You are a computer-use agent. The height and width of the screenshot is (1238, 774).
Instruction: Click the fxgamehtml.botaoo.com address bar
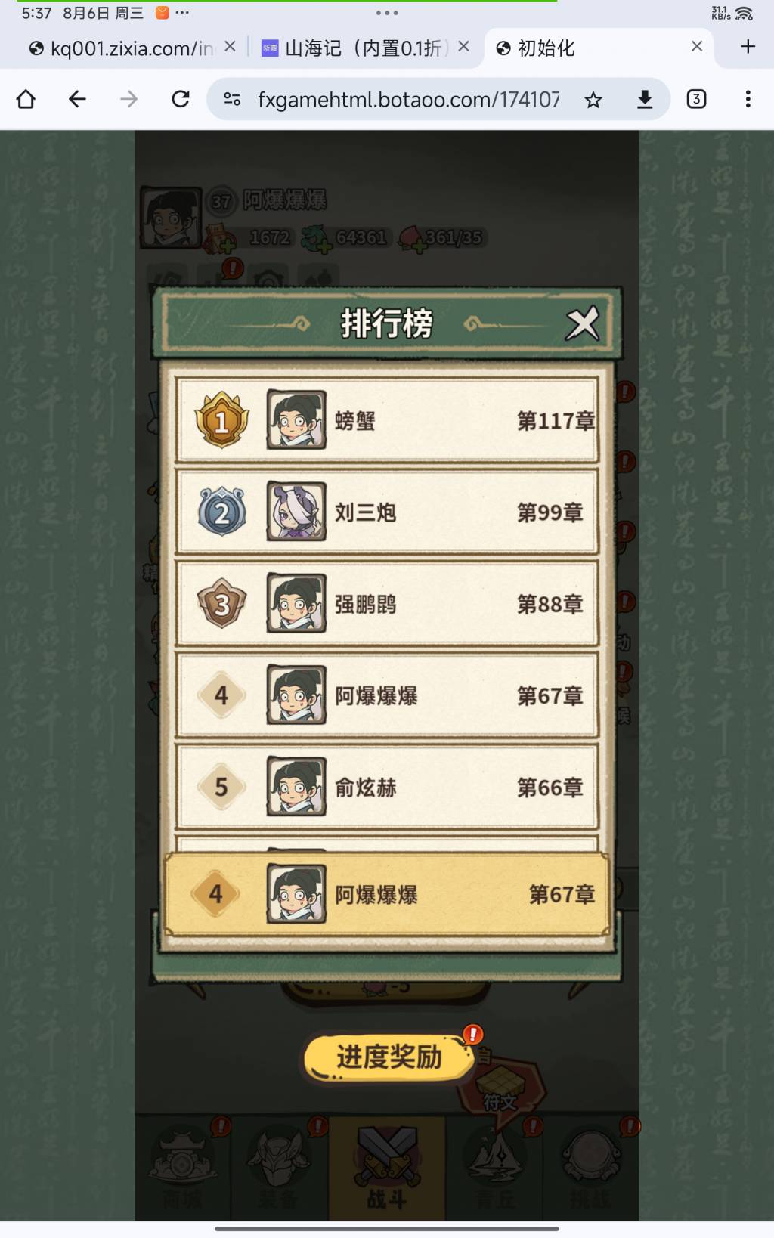(408, 99)
